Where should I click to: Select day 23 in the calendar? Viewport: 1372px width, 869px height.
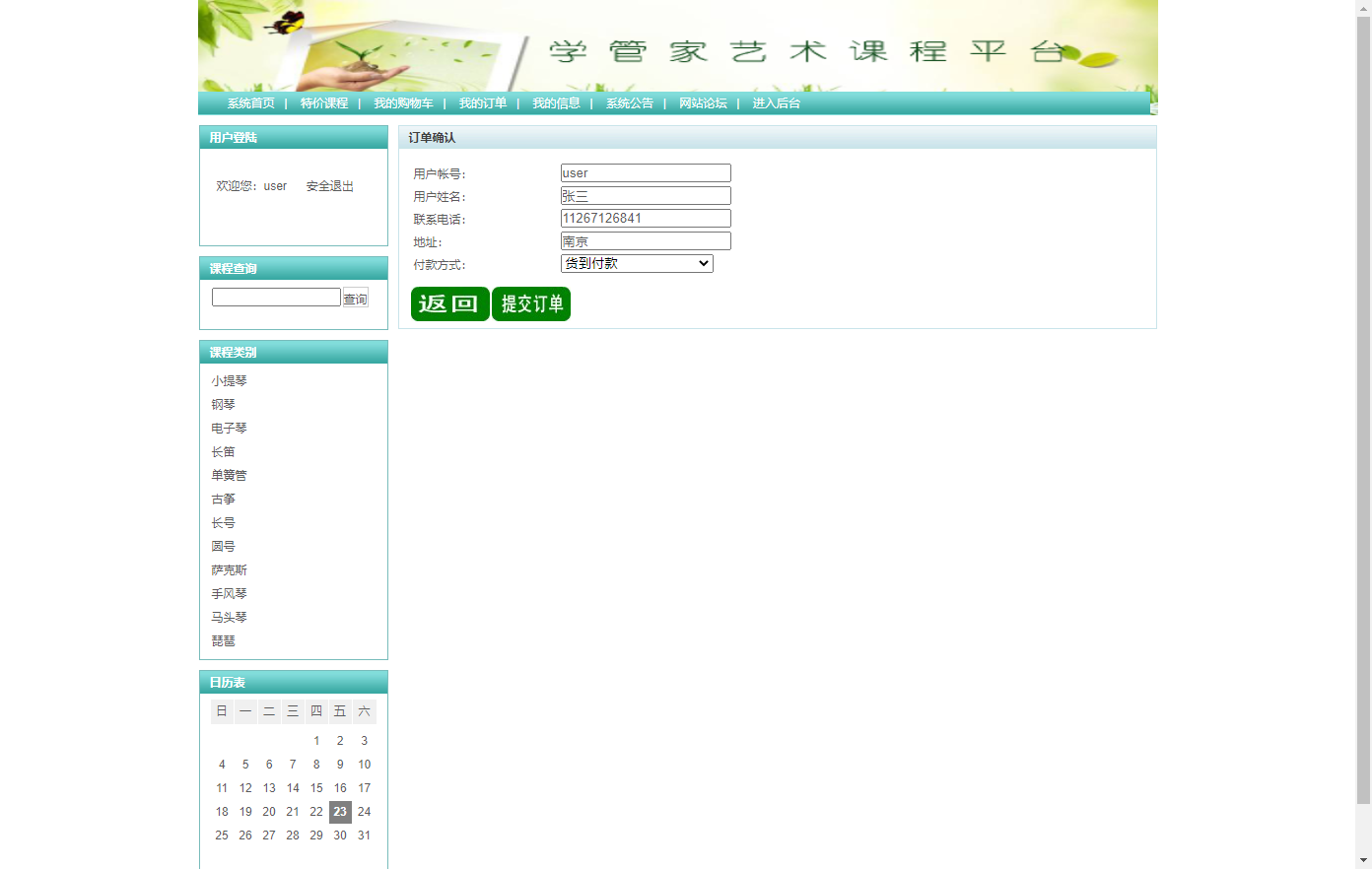pos(340,812)
